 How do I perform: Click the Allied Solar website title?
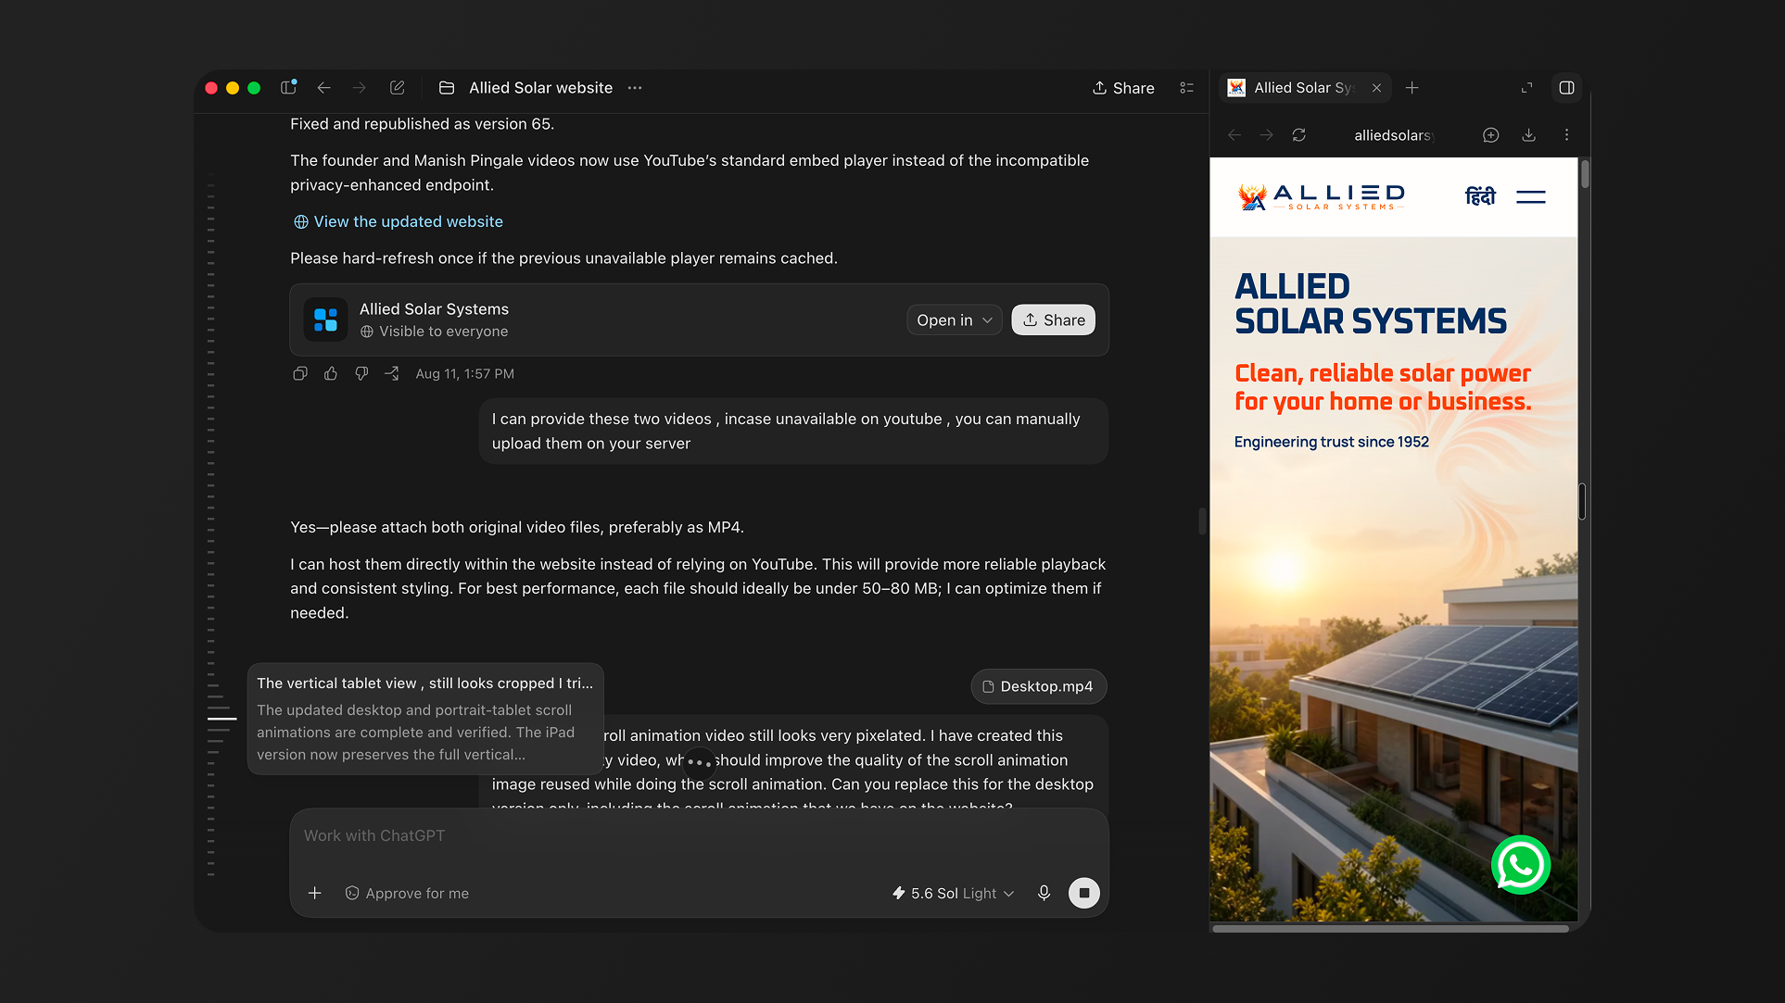541,88
